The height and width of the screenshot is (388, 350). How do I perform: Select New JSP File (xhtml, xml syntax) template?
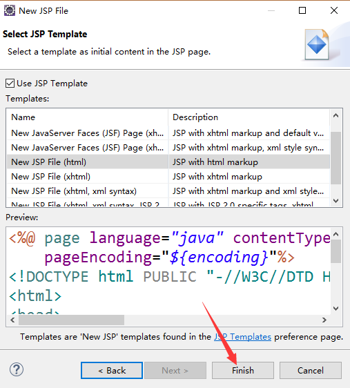[x=88, y=191]
